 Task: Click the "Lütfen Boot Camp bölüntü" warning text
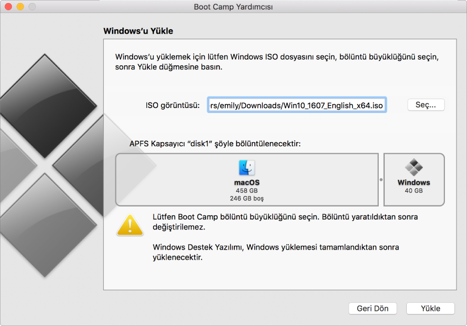coord(285,222)
